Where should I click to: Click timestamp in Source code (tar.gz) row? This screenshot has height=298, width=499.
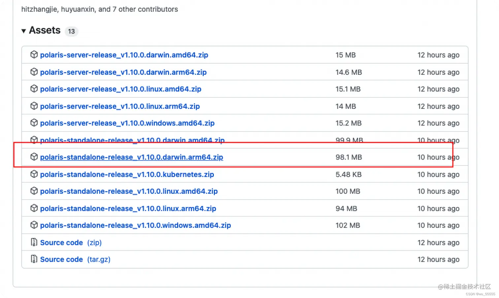point(438,259)
